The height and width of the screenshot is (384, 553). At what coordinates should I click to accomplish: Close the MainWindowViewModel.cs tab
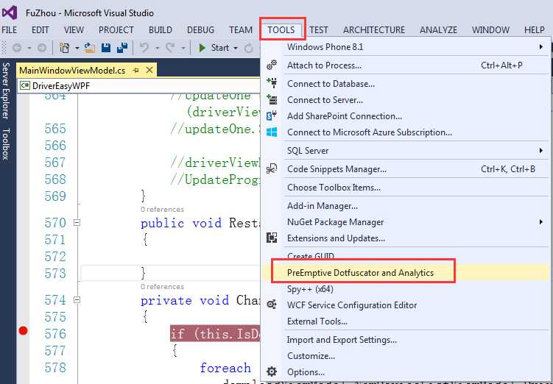click(x=149, y=70)
